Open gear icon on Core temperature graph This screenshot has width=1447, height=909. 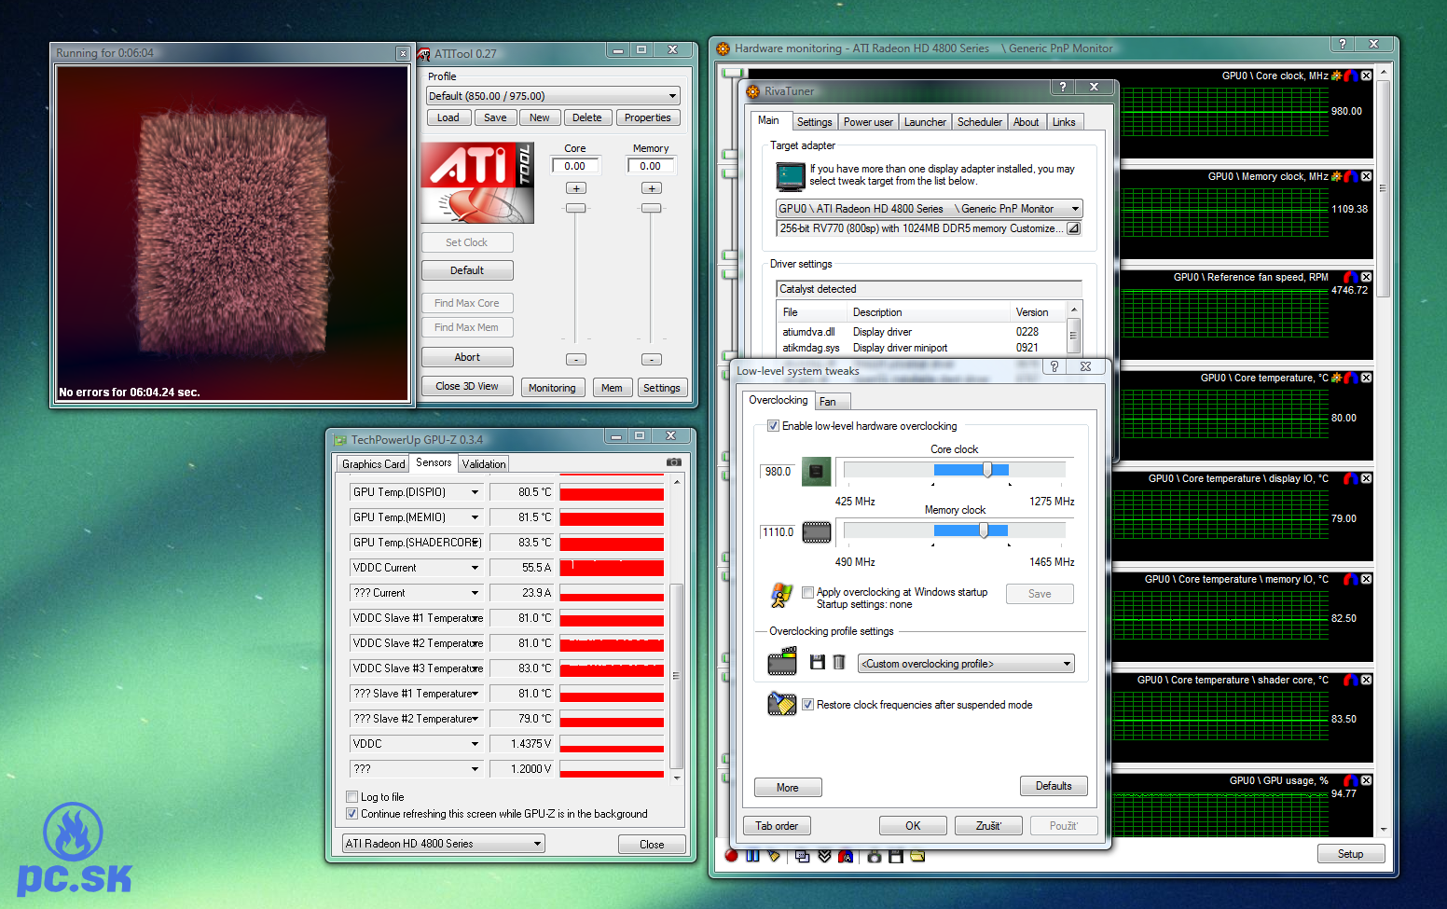point(1337,378)
